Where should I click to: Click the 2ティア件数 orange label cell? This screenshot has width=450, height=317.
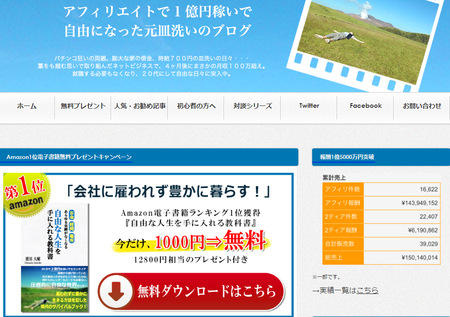point(343,217)
